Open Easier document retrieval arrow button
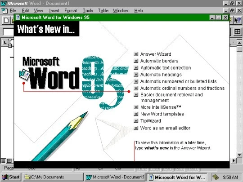The image size is (243, 182). pos(136,94)
